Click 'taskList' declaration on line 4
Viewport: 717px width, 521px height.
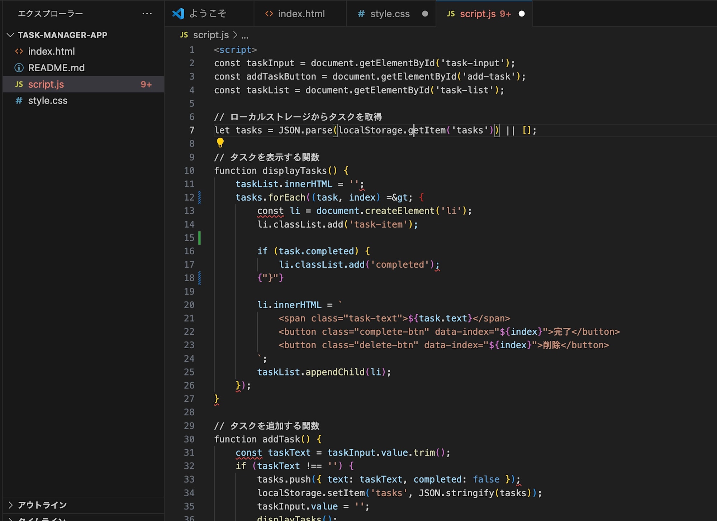tap(267, 90)
